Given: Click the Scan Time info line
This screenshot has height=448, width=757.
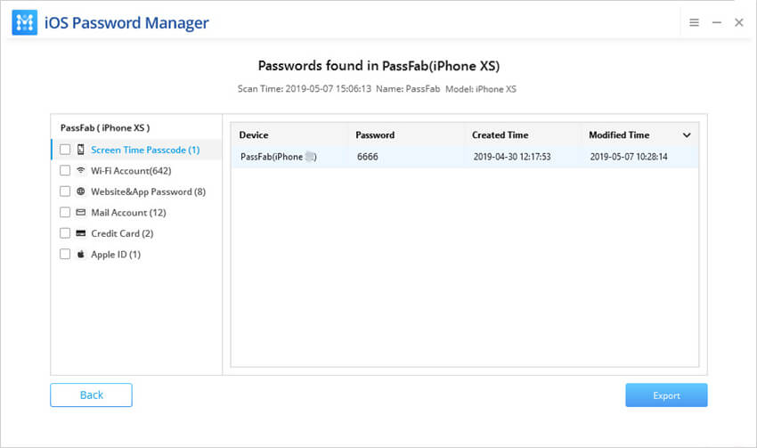Looking at the screenshot, I should 377,89.
